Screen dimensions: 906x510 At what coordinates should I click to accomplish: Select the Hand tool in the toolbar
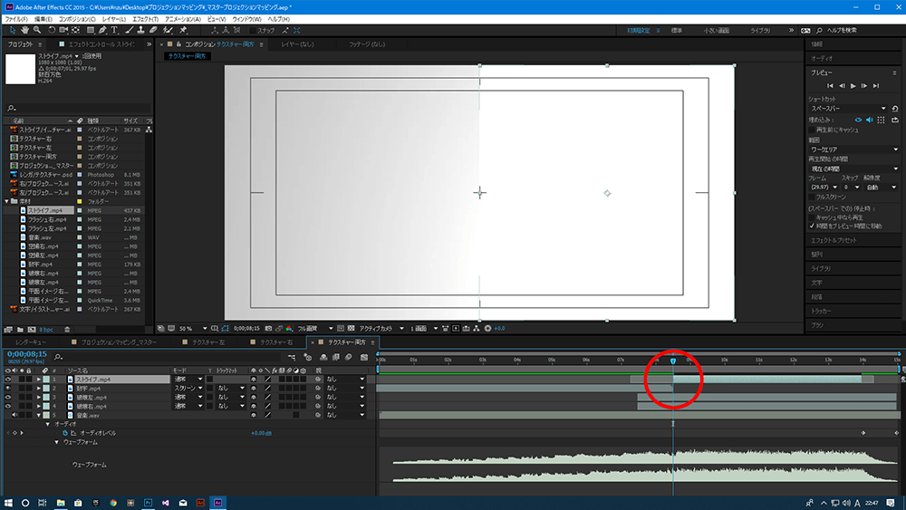pos(24,30)
